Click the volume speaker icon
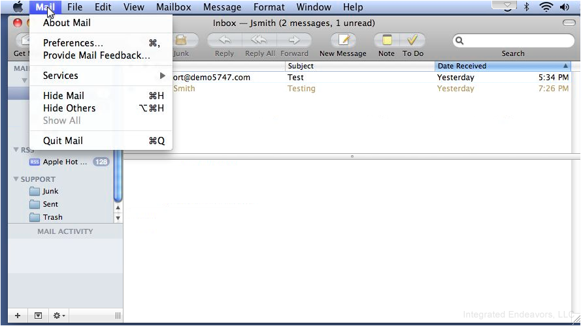This screenshot has height=326, width=581. pyautogui.click(x=564, y=7)
